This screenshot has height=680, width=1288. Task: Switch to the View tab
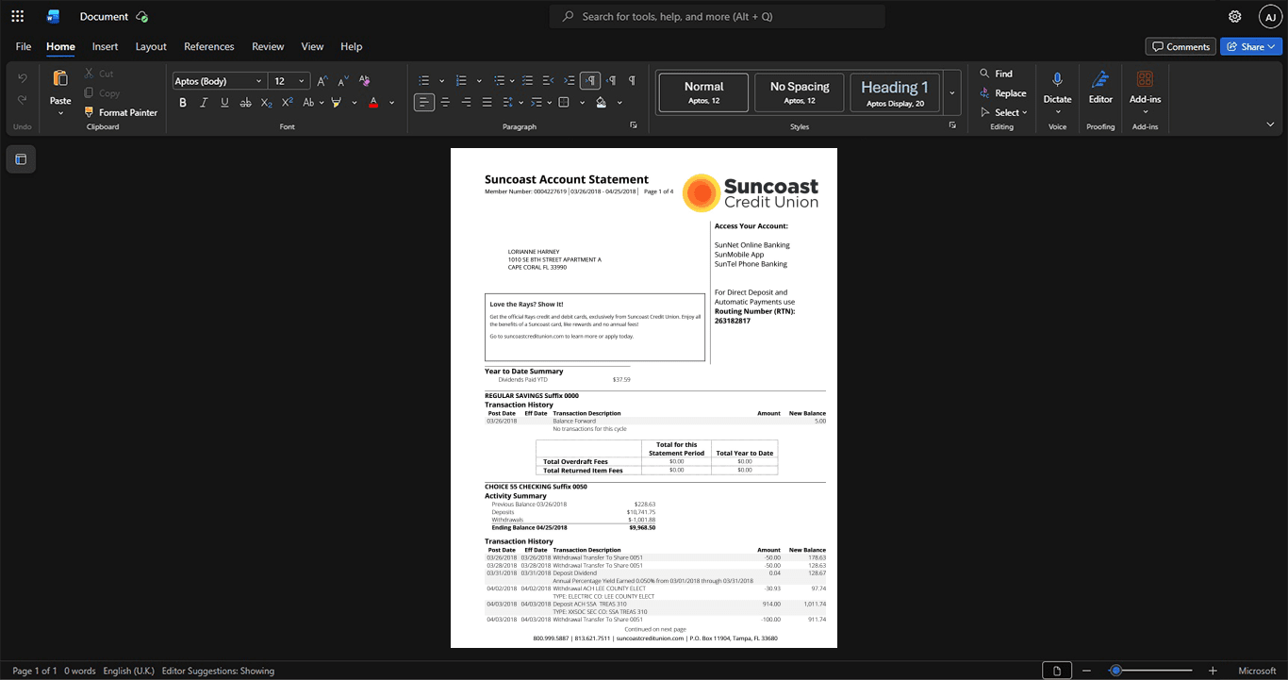pos(312,46)
